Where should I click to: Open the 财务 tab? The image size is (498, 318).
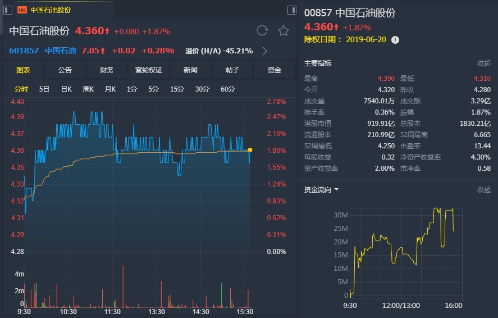point(107,70)
